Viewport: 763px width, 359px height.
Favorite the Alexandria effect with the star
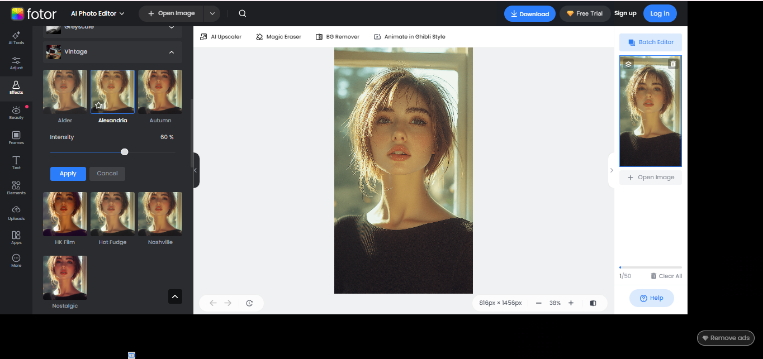98,104
